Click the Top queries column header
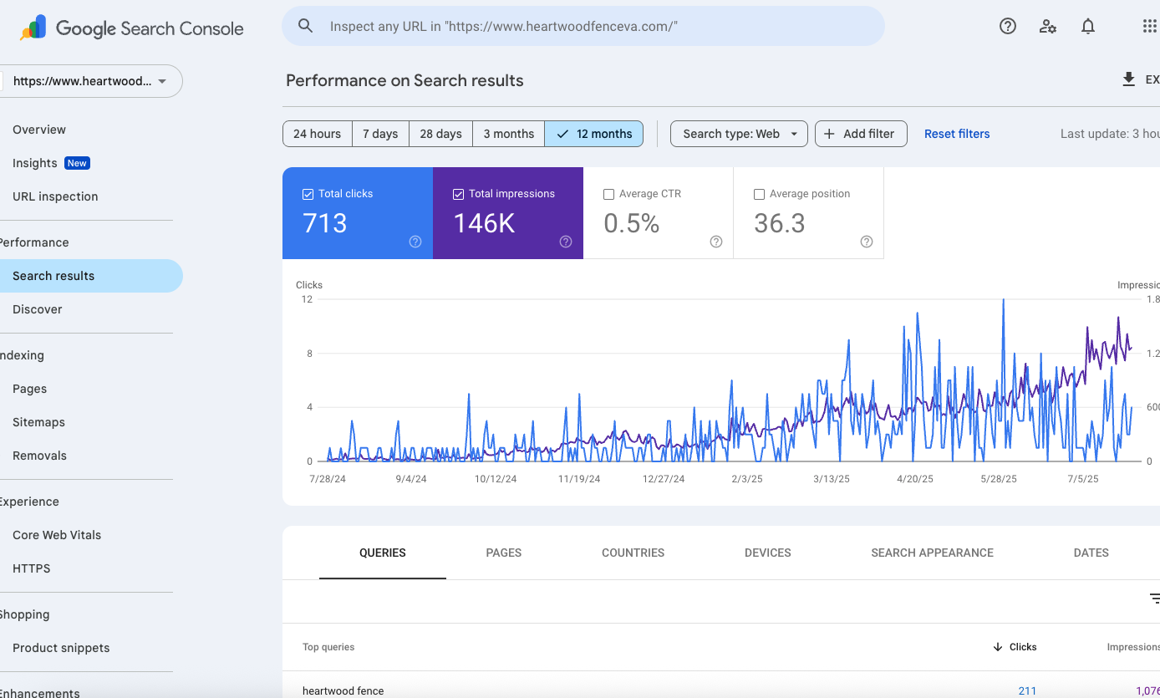The height and width of the screenshot is (698, 1160). click(x=328, y=647)
